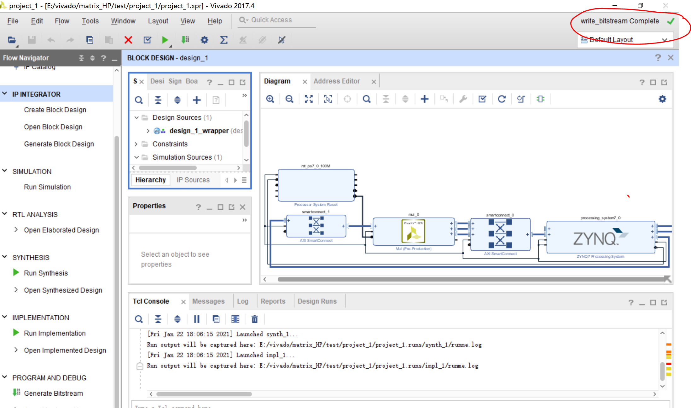Pause the Tcl Console output
The height and width of the screenshot is (408, 691).
tap(196, 319)
